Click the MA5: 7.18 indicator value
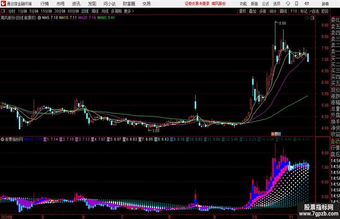The height and width of the screenshot is (219, 340). pos(50,18)
